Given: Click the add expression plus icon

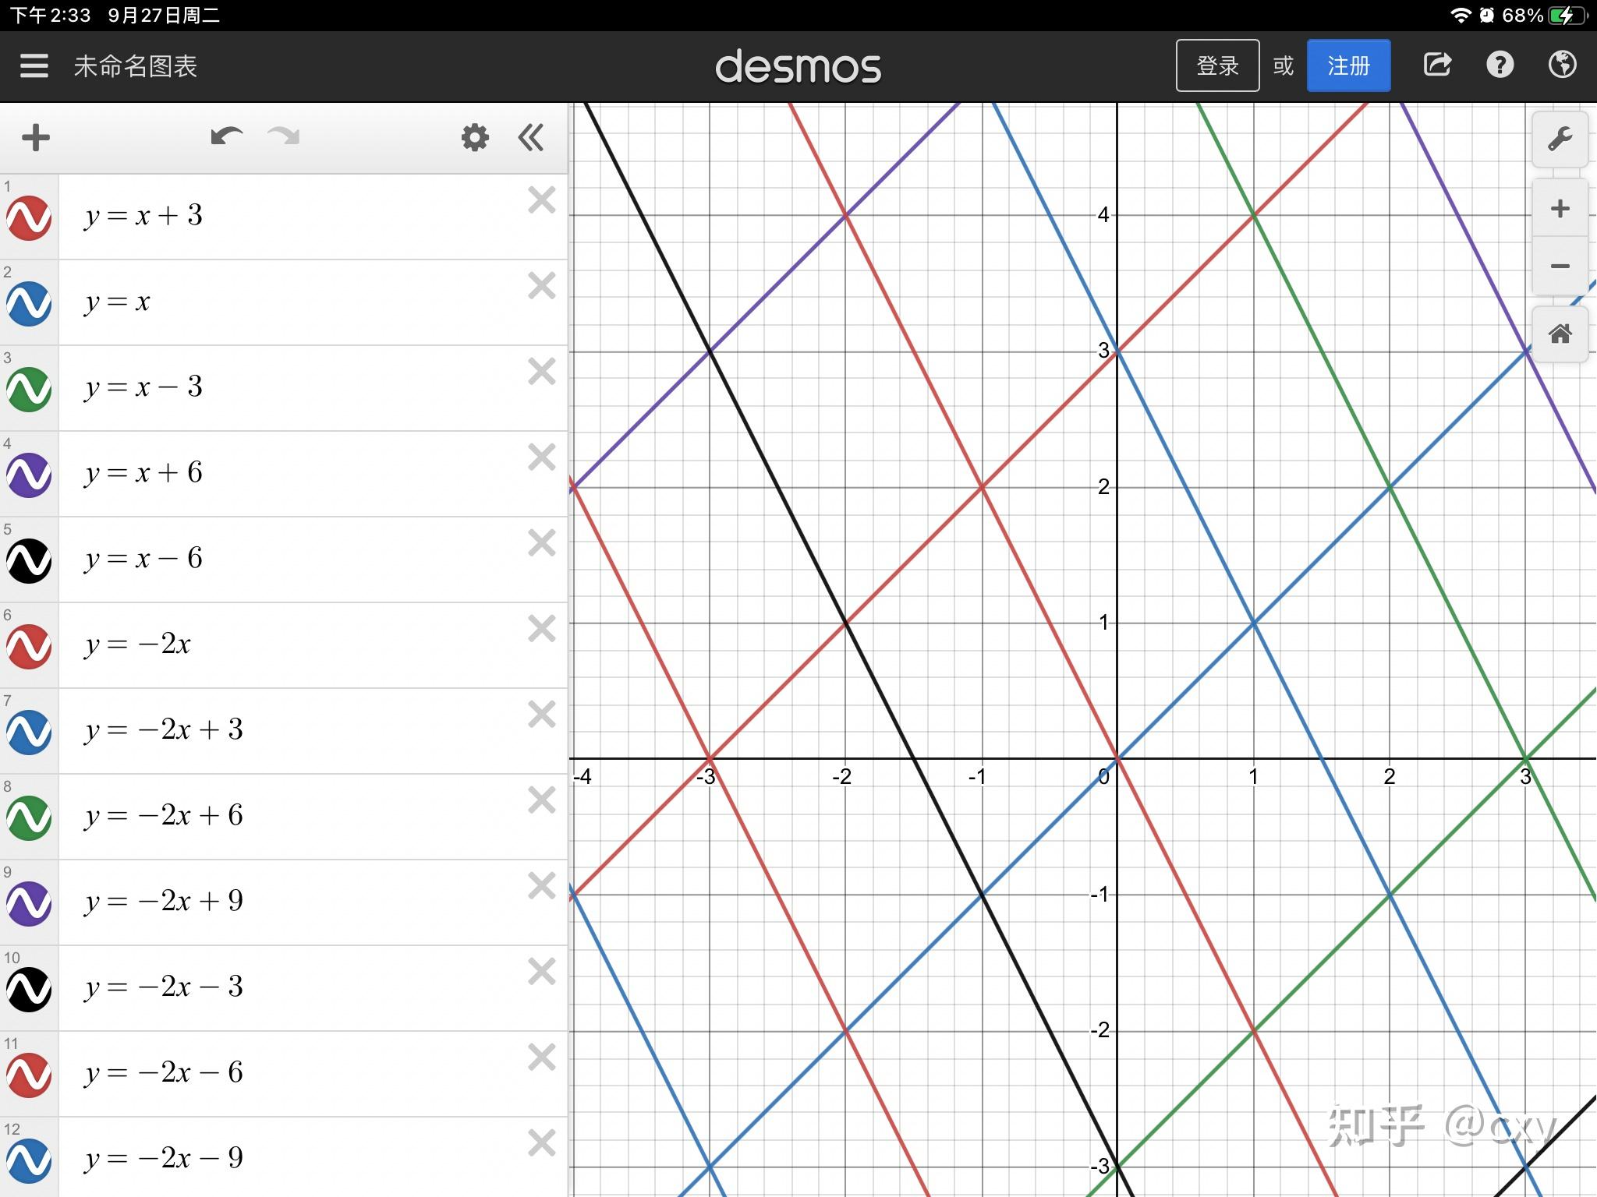Looking at the screenshot, I should [36, 138].
